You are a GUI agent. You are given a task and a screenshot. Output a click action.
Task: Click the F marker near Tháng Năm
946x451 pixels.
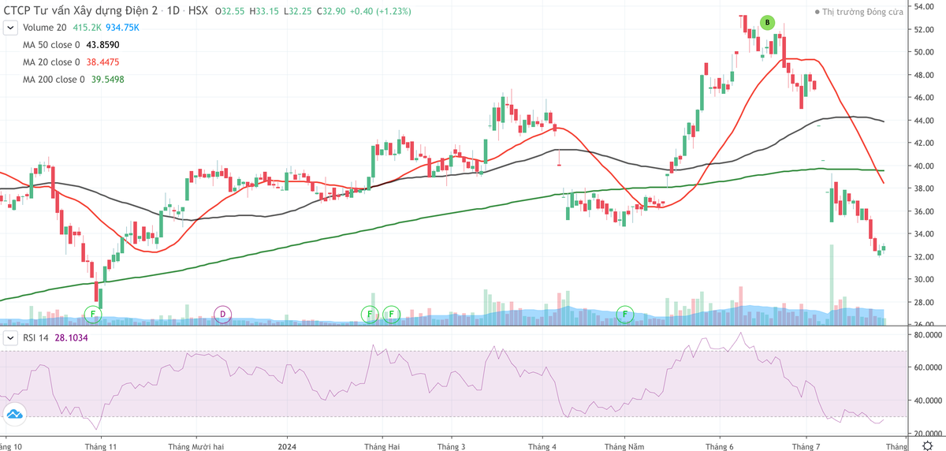[625, 315]
